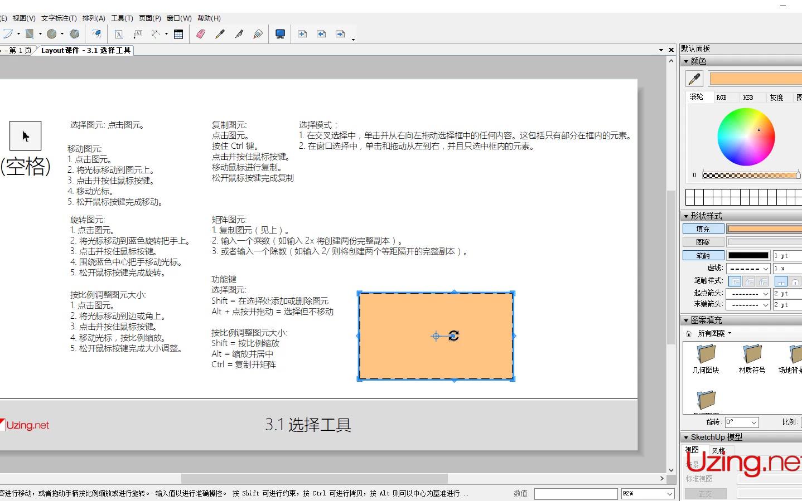802x501 pixels.
Task: Open the 92% zoom level dropdown
Action: [x=669, y=493]
